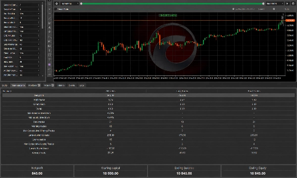This screenshot has height=178, width=297.
Task: Open the Events tab
Action: [x=72, y=85]
